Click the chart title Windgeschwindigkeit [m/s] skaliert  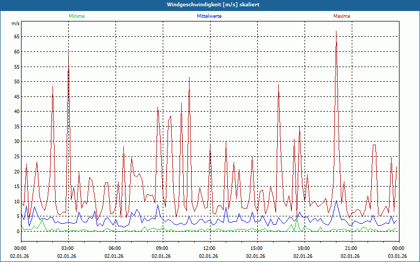tap(213, 5)
